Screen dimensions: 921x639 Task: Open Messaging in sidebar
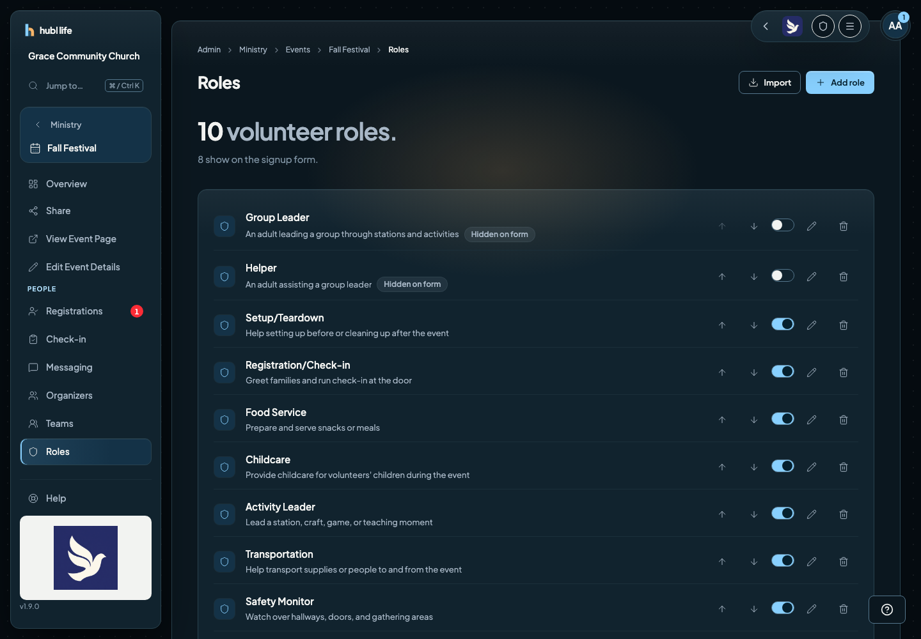86,367
